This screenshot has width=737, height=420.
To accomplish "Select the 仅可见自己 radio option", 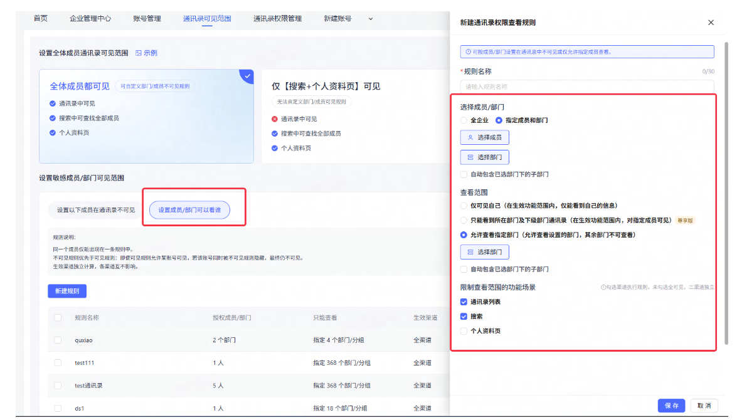I will tap(464, 206).
